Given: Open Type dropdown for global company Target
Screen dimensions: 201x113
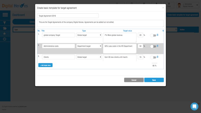Looking at the screenshot, I should 89,35.
